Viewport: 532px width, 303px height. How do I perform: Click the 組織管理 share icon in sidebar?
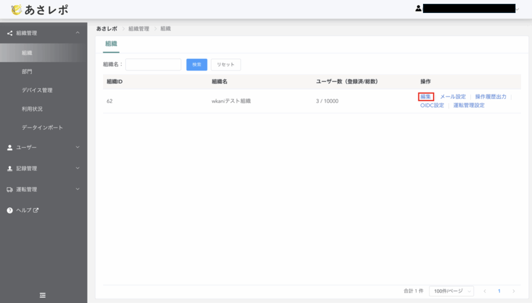(x=10, y=33)
